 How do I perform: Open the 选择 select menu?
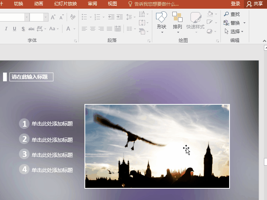[x=234, y=31]
